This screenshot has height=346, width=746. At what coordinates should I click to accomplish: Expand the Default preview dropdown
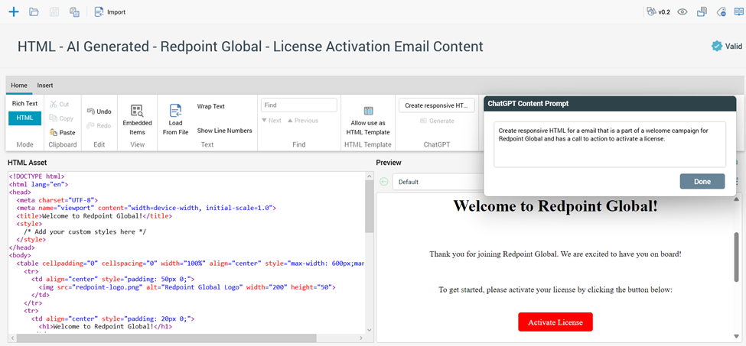pos(436,182)
